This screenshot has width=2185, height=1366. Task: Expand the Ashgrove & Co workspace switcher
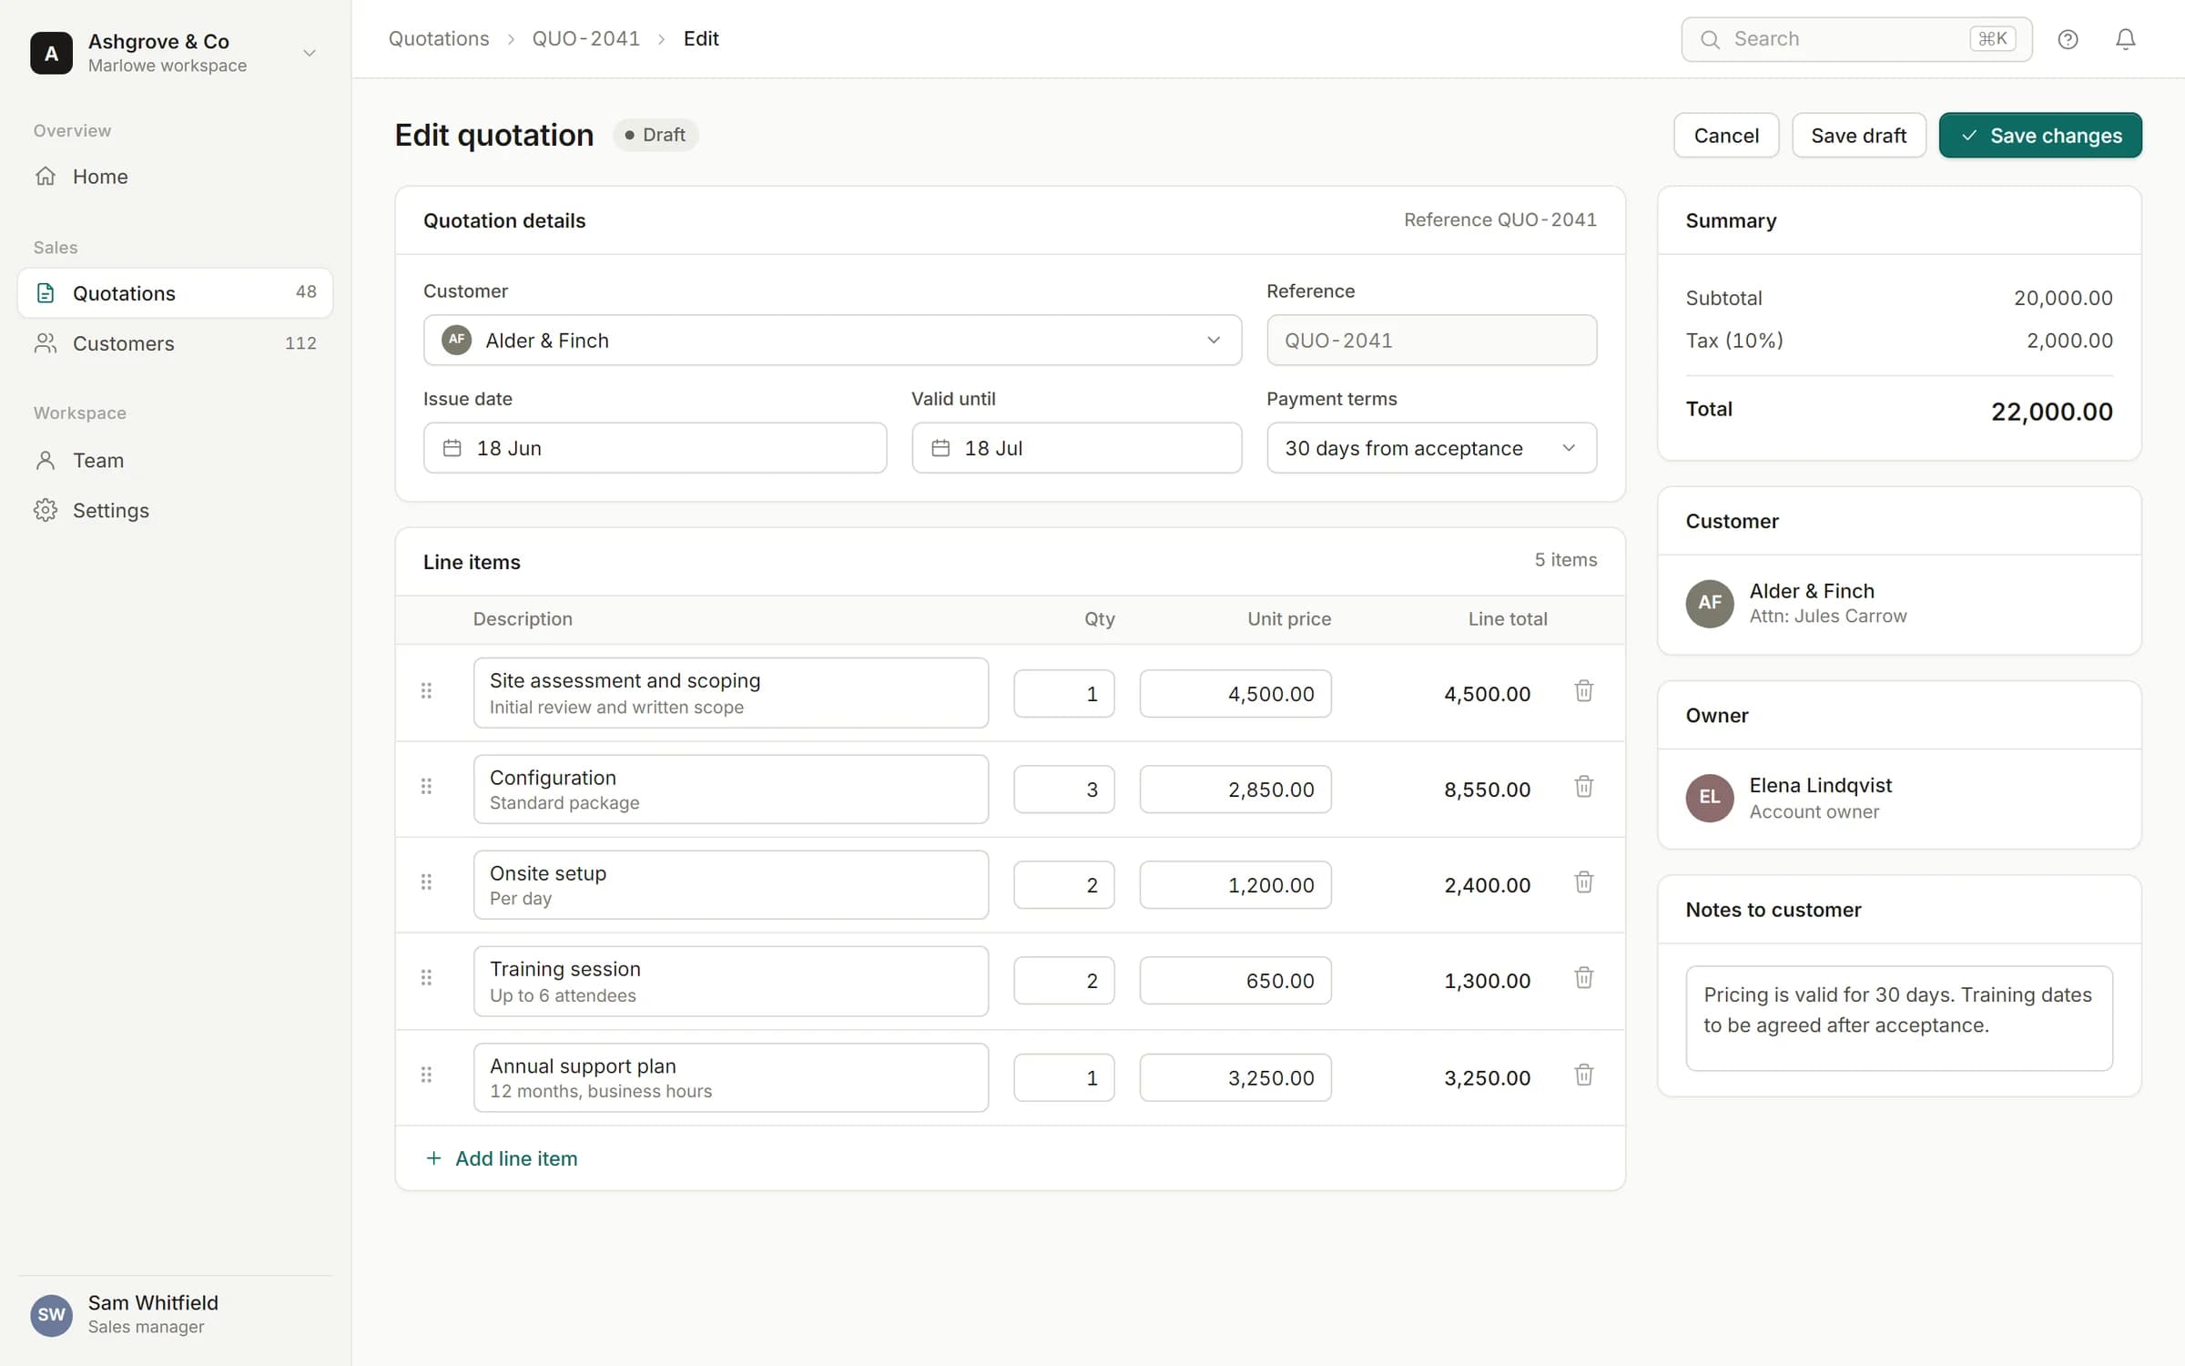pyautogui.click(x=310, y=53)
